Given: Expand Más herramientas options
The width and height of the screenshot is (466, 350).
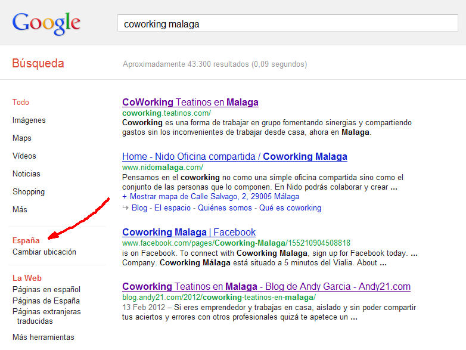Looking at the screenshot, I should point(43,337).
